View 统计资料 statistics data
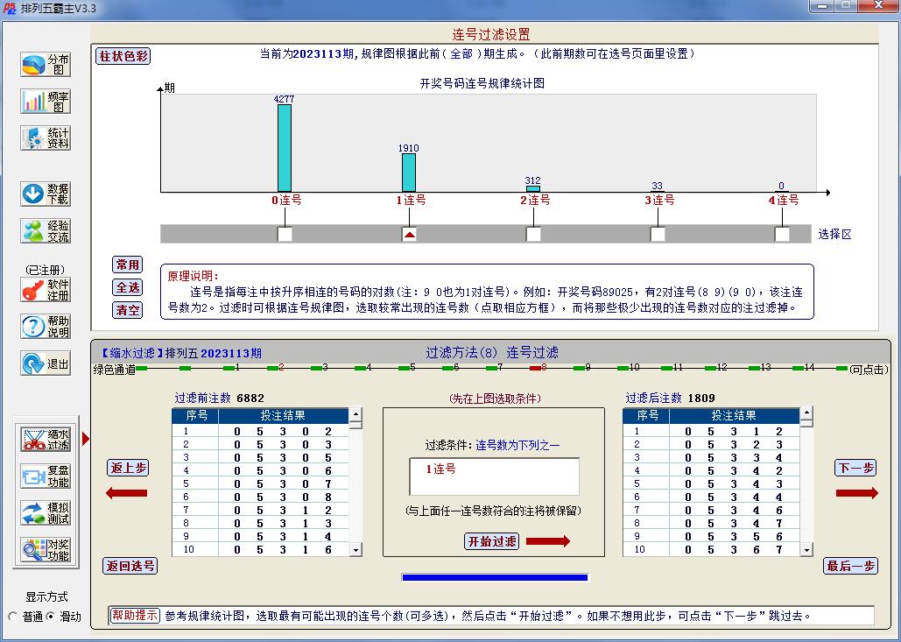Screen dimensions: 901x642 coord(44,138)
